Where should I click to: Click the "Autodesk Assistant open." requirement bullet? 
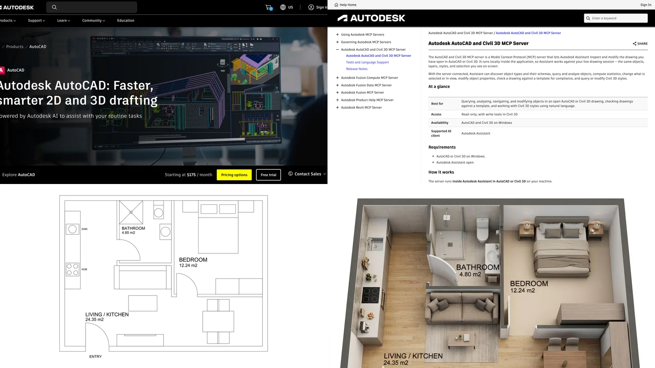(455, 163)
